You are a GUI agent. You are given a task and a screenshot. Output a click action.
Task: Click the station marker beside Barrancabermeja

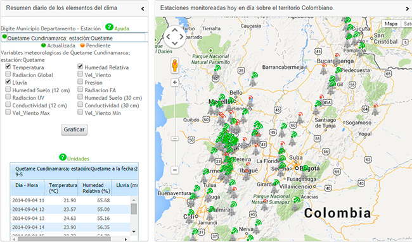tap(324, 69)
